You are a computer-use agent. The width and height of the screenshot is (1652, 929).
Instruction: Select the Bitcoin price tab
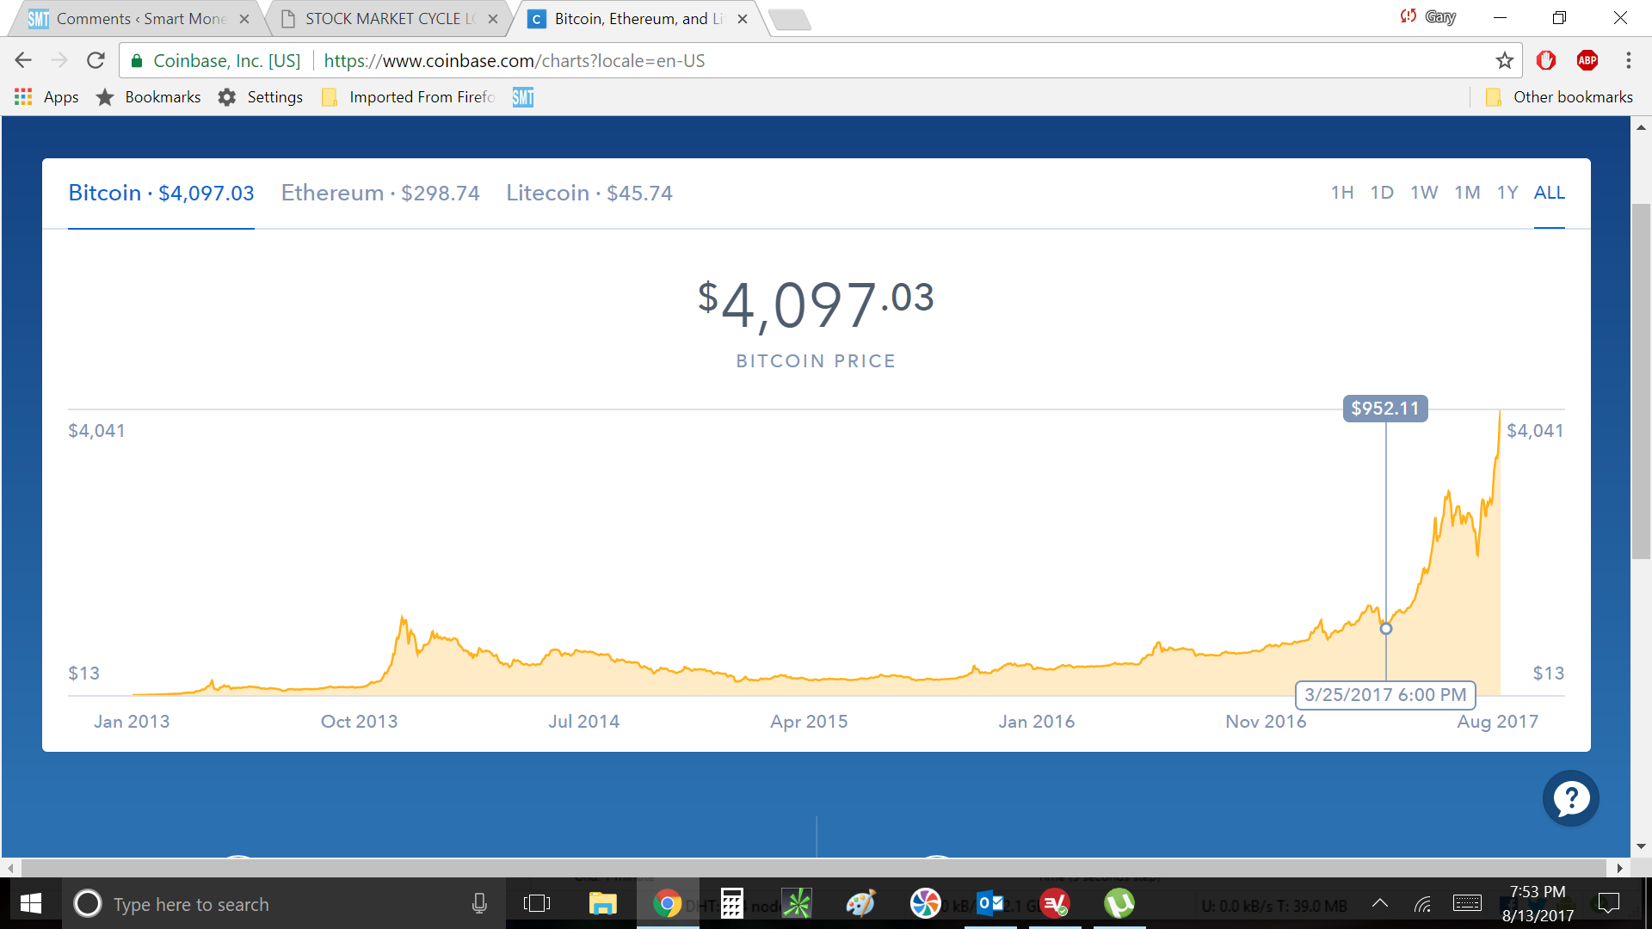point(161,193)
